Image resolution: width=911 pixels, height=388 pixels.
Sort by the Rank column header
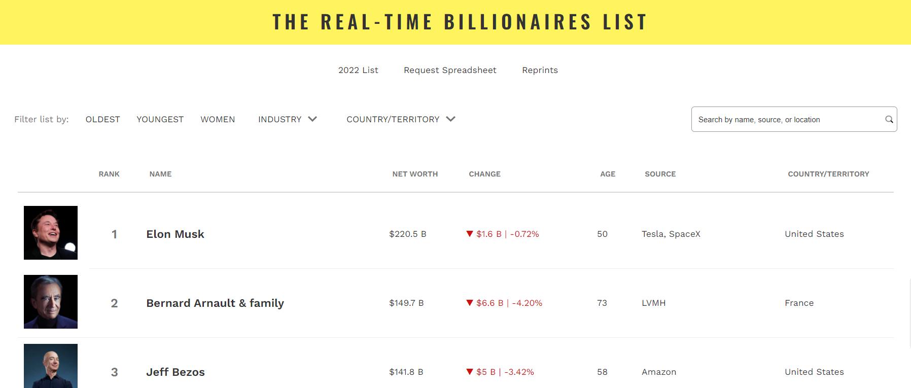109,174
